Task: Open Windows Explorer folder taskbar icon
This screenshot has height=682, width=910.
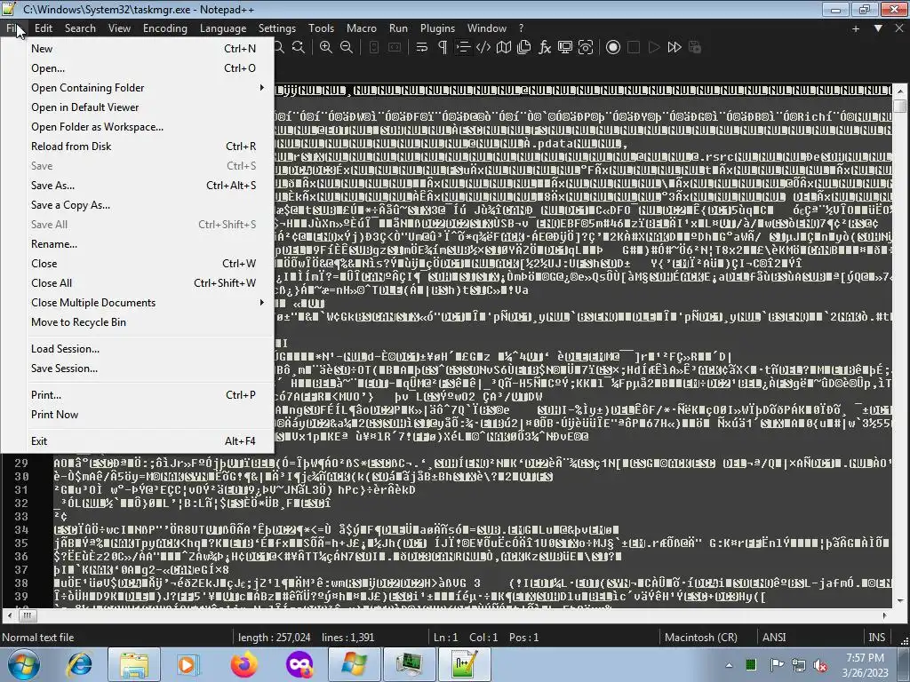Action: pos(134,664)
